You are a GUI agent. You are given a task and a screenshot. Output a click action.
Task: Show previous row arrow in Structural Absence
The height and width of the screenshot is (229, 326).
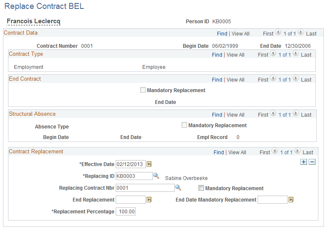[273, 113]
